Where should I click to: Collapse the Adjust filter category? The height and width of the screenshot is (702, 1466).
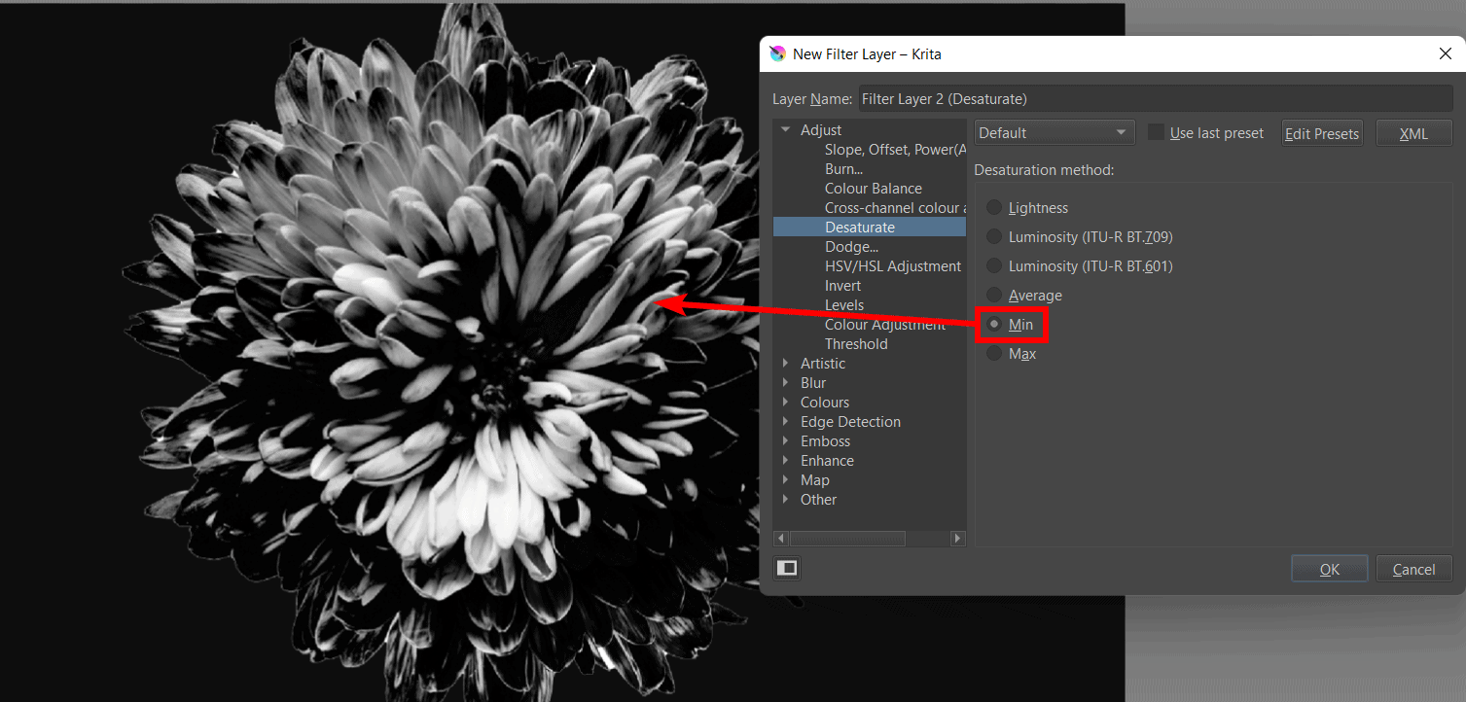pyautogui.click(x=786, y=130)
